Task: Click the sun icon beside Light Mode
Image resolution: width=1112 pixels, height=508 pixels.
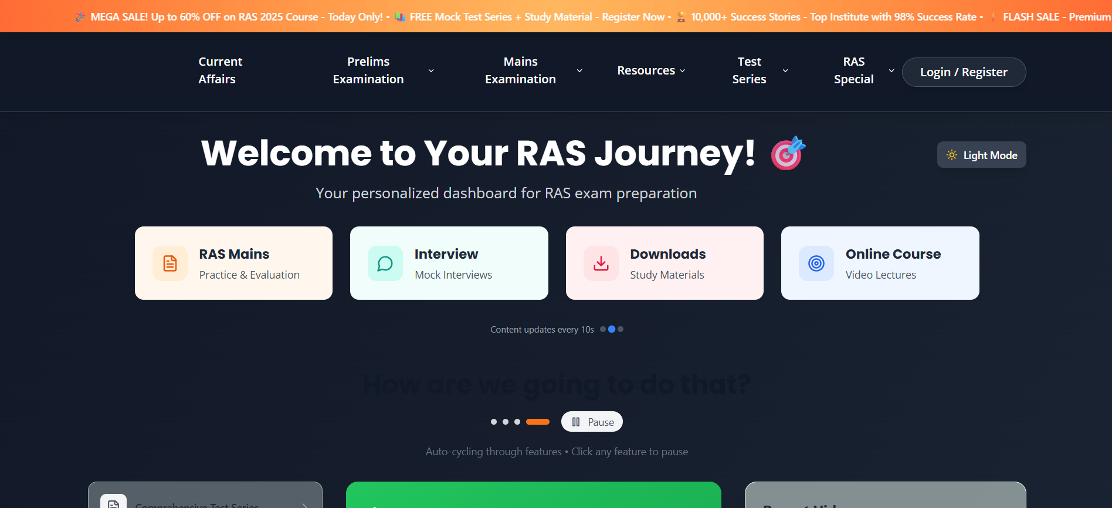Action: 951,155
